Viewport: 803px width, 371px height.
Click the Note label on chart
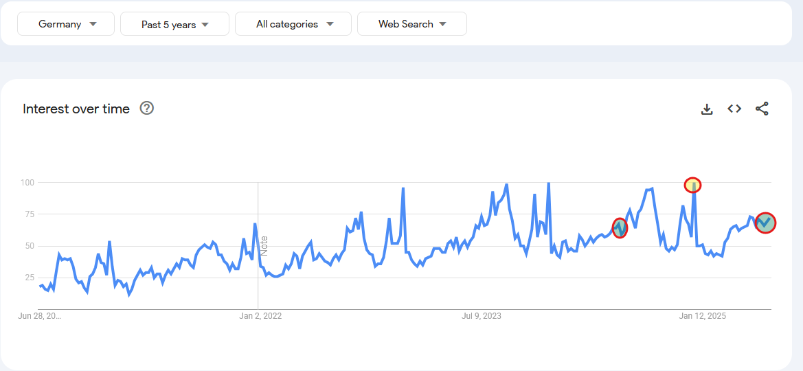coord(264,246)
